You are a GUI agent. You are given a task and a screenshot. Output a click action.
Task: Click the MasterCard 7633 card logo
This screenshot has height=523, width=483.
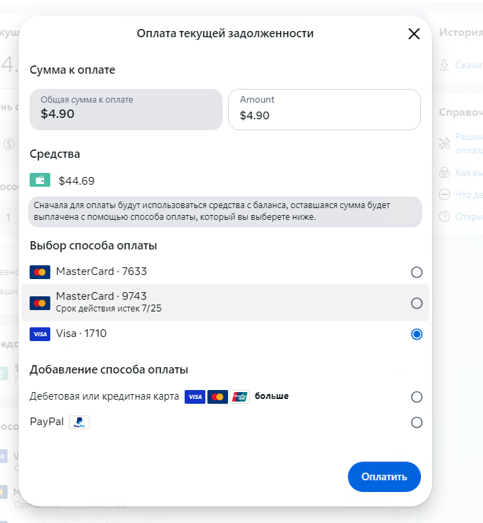coord(40,271)
